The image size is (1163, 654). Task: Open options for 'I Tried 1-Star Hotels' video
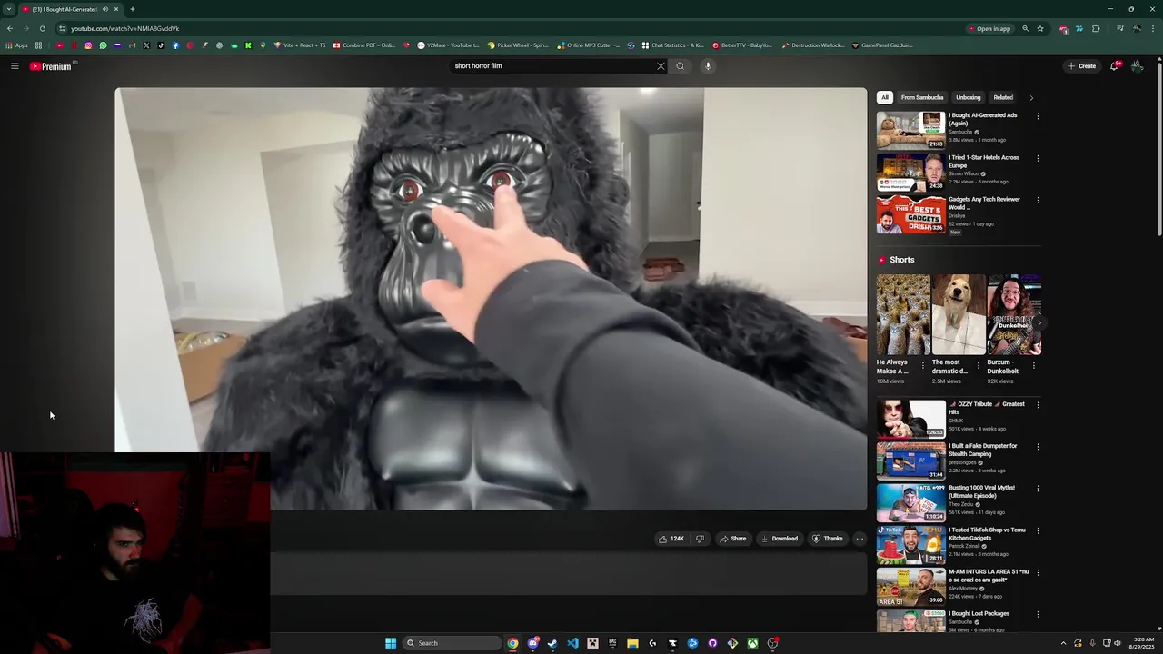(x=1038, y=158)
